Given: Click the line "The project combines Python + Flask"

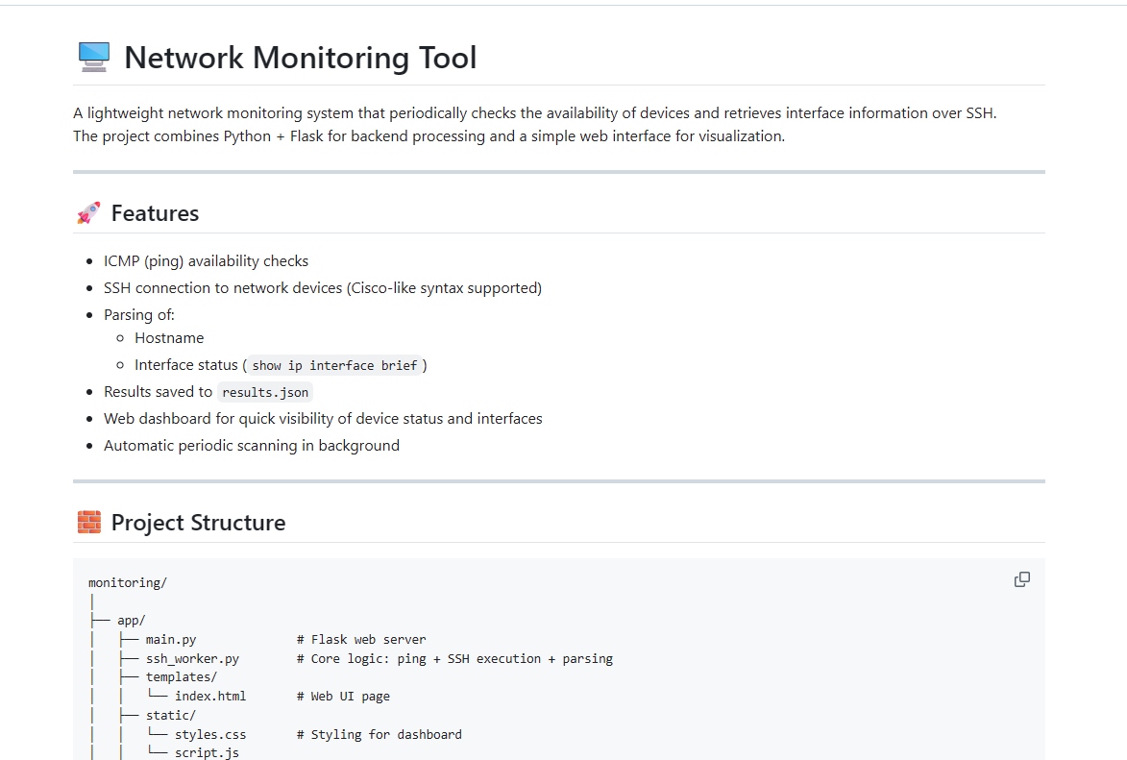Looking at the screenshot, I should (x=429, y=135).
